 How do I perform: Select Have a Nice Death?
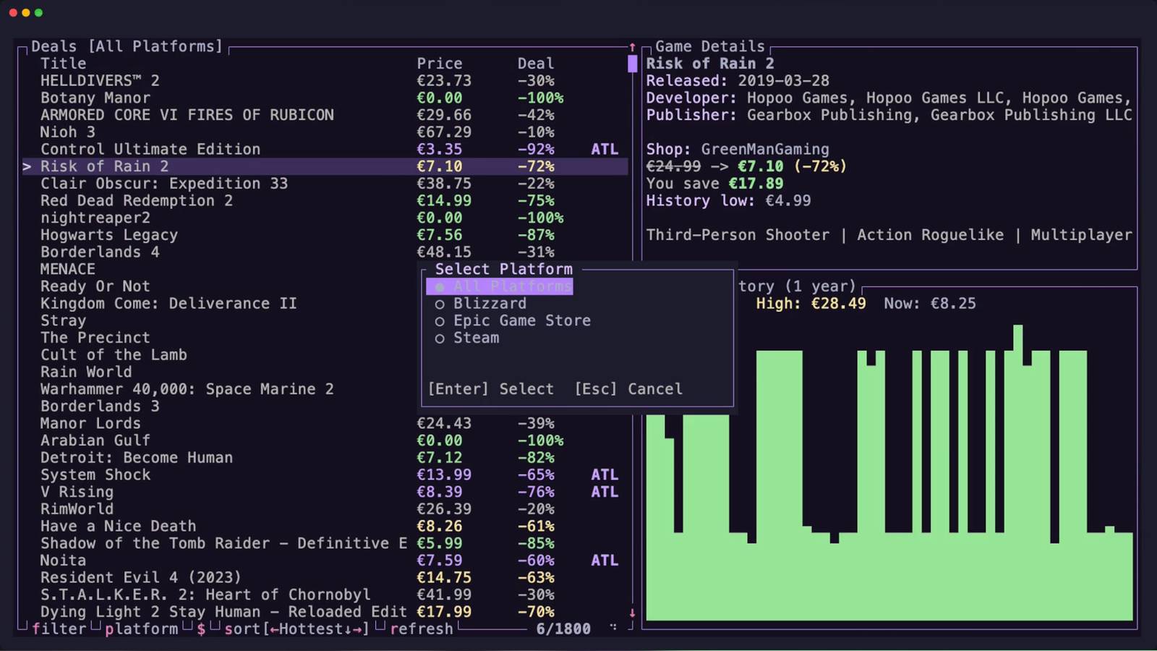click(325, 527)
